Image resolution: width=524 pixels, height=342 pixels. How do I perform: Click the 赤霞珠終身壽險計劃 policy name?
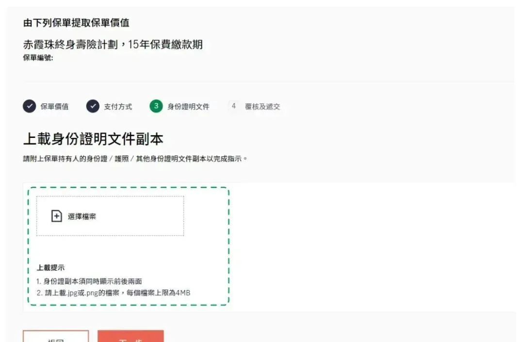[70, 44]
